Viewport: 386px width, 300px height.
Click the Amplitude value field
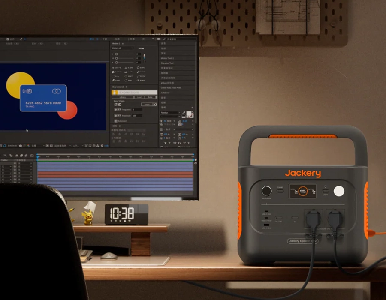[136, 116]
